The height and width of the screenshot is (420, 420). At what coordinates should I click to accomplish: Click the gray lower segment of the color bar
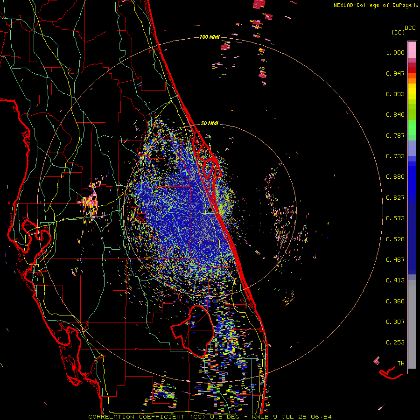point(412,324)
